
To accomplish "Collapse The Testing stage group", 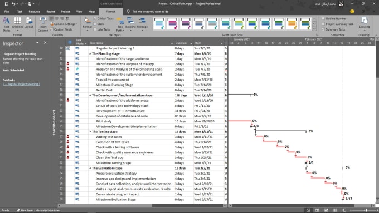I will (x=90, y=132).
